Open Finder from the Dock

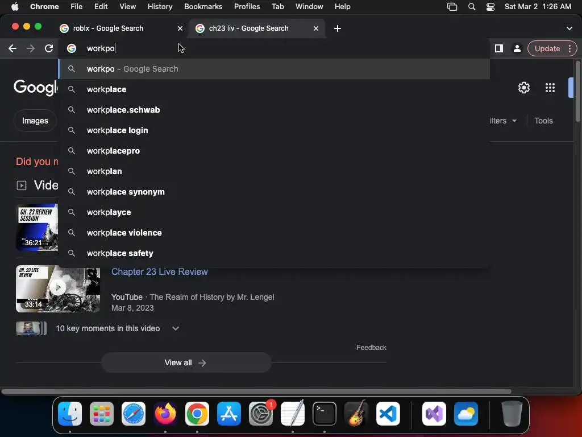[70, 414]
